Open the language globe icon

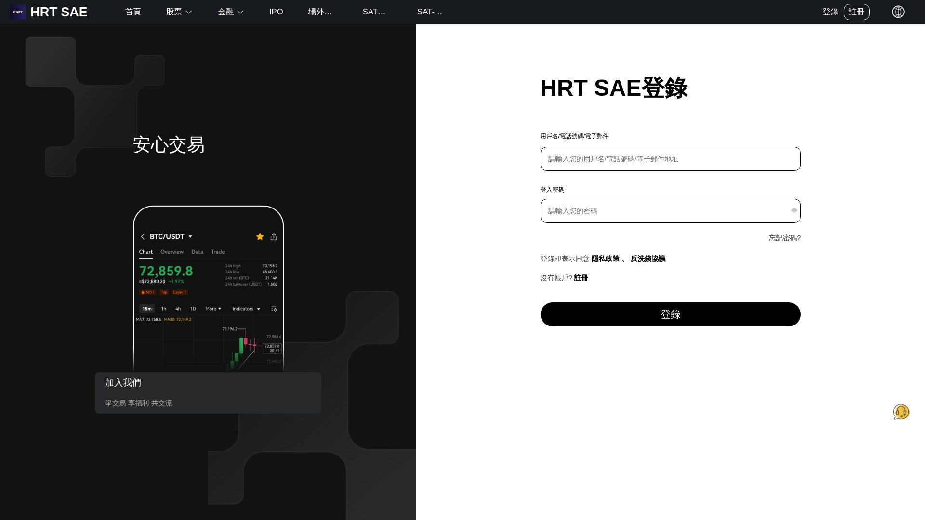tap(898, 12)
